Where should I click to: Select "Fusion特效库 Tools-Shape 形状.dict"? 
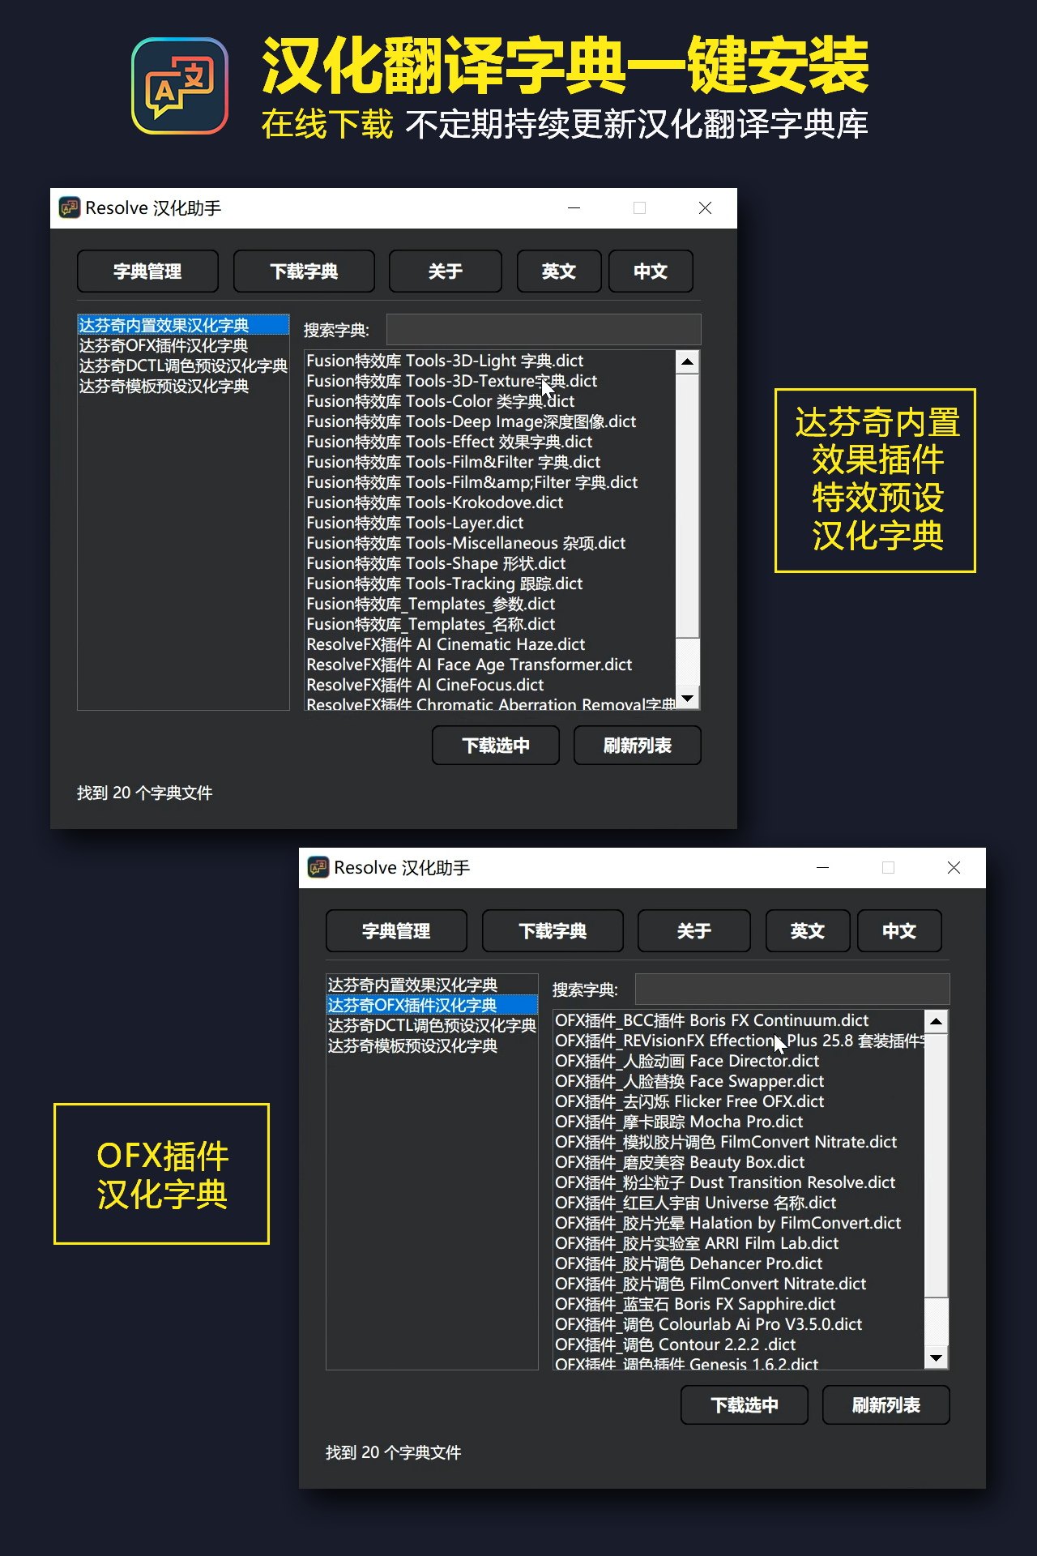point(490,563)
